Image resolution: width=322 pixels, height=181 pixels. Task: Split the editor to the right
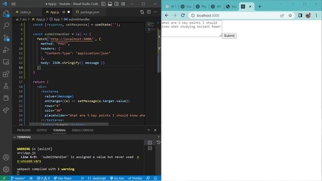click(149, 12)
